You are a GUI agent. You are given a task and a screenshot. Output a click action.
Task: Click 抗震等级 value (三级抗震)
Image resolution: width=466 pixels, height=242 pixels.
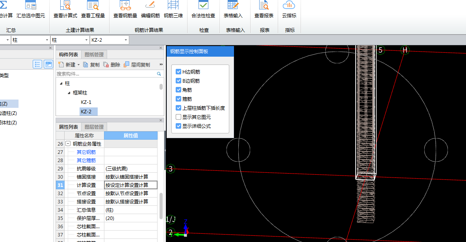point(131,169)
